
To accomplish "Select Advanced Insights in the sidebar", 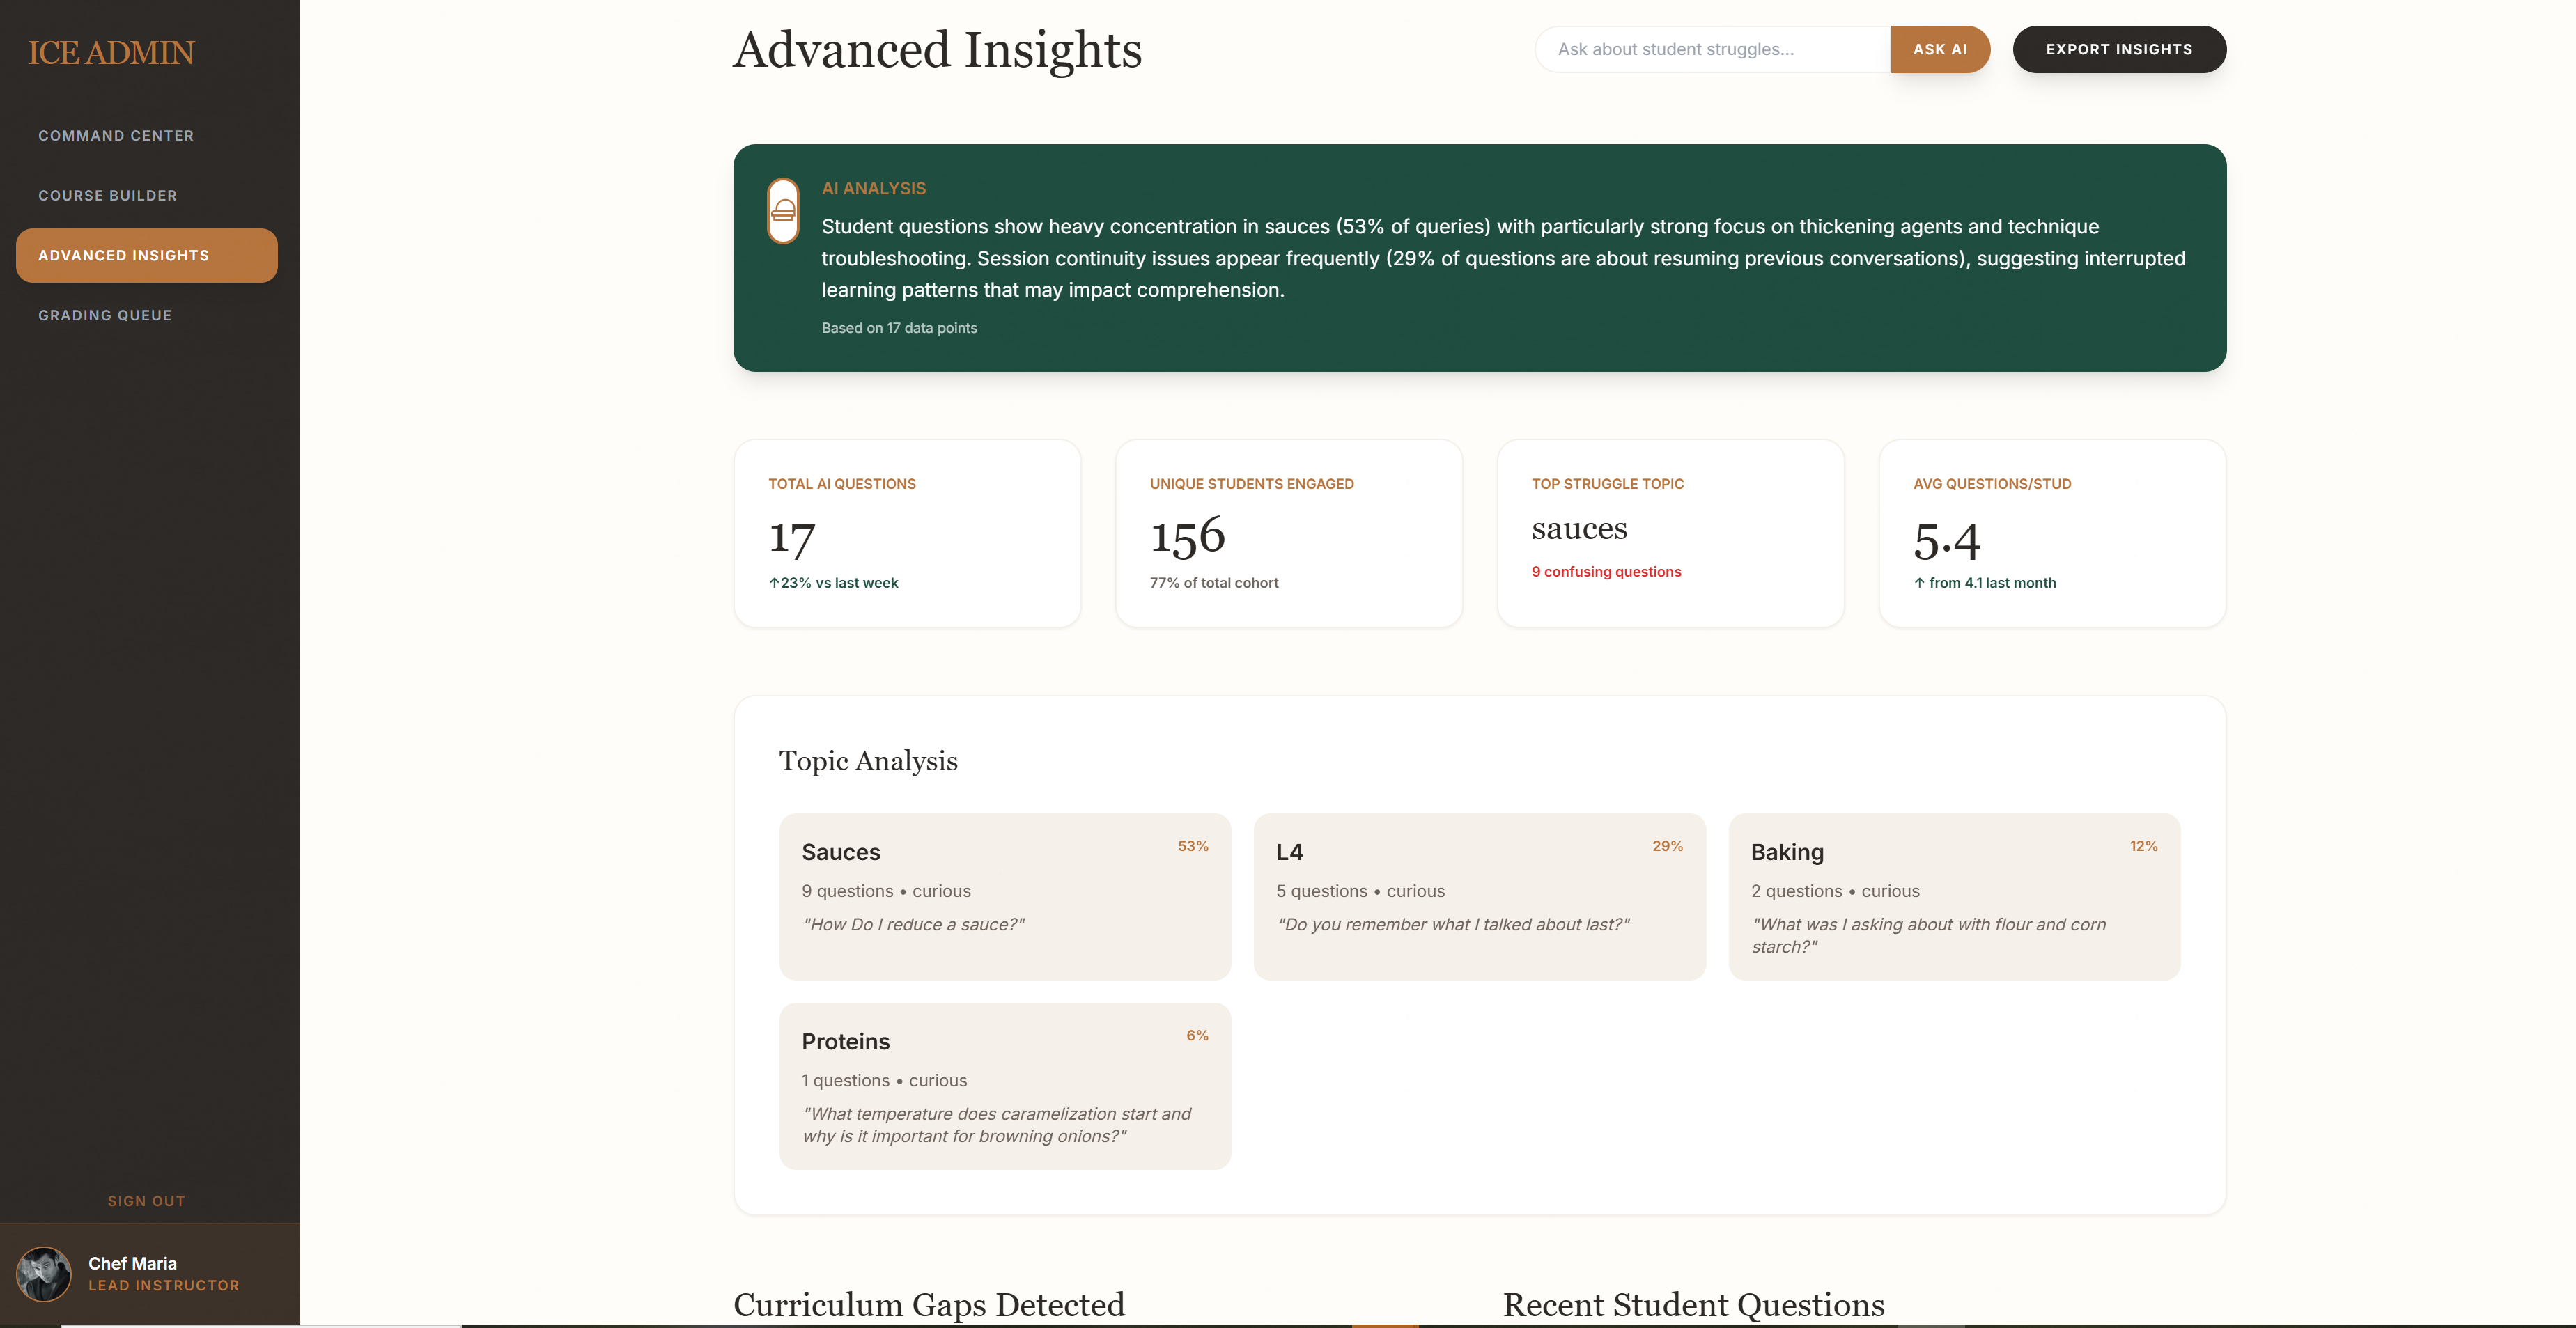I will (146, 256).
